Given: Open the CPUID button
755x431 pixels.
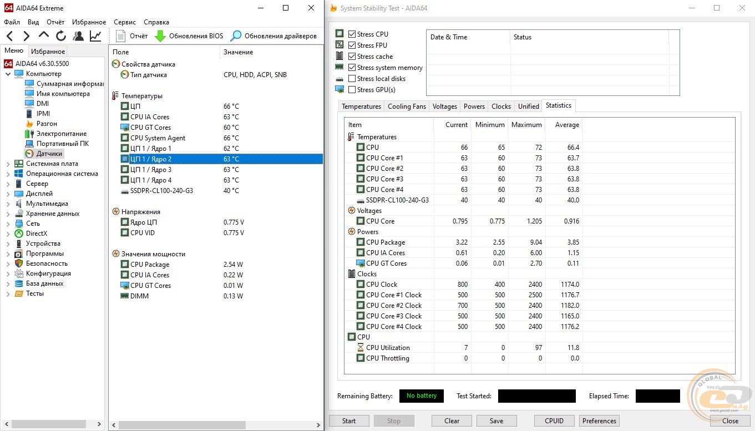Looking at the screenshot, I should point(554,421).
